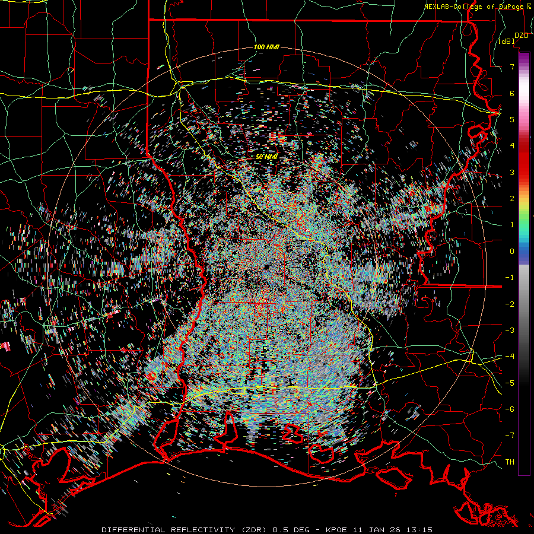Click the legend value 3
Screen dimensions: 534x534
click(512, 172)
